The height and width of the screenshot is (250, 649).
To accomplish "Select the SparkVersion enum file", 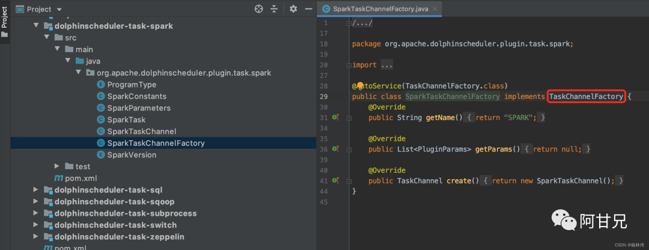I will (x=132, y=155).
